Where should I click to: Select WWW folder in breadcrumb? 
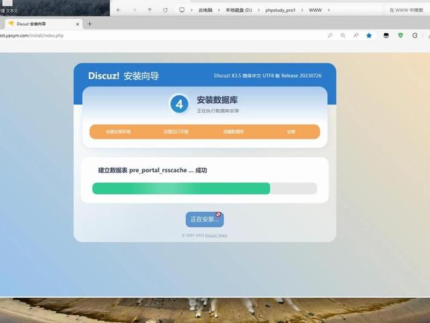315,10
